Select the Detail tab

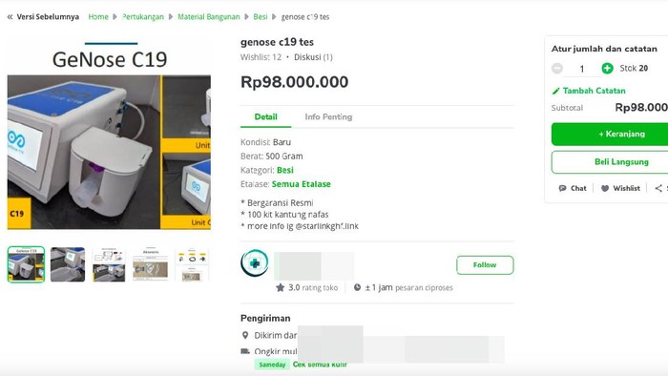pyautogui.click(x=266, y=116)
